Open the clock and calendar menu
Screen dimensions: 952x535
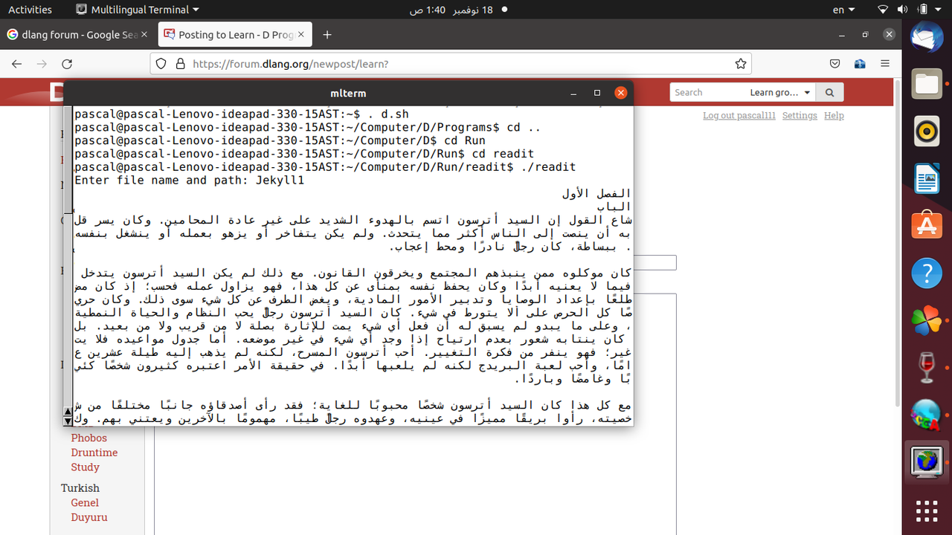tap(451, 10)
